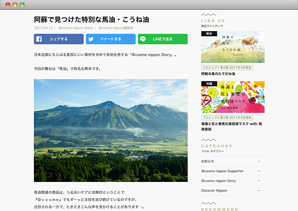
Task: Open the 阿蘇の馬のたてがみ油 product link
Action: 218,74
